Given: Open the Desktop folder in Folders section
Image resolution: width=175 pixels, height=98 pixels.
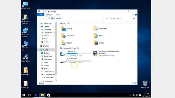Looking at the screenshot, I should (x=67, y=29).
